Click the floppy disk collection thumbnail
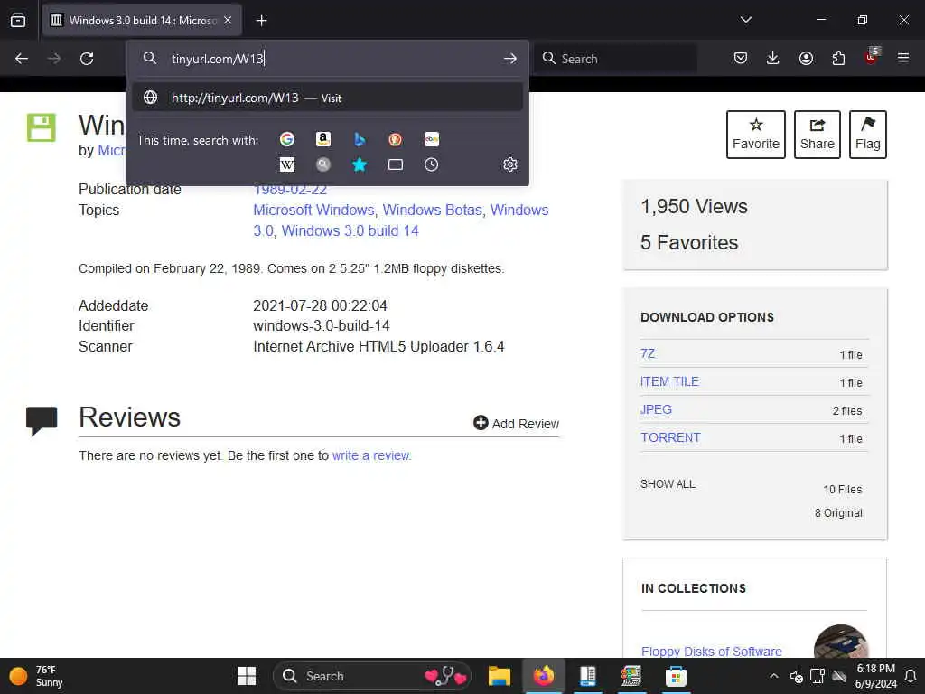Image resolution: width=925 pixels, height=694 pixels. click(x=841, y=642)
